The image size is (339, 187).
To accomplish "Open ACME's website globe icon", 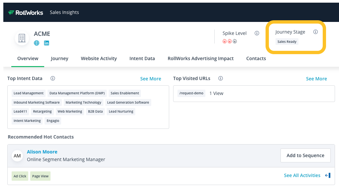I will point(37,43).
